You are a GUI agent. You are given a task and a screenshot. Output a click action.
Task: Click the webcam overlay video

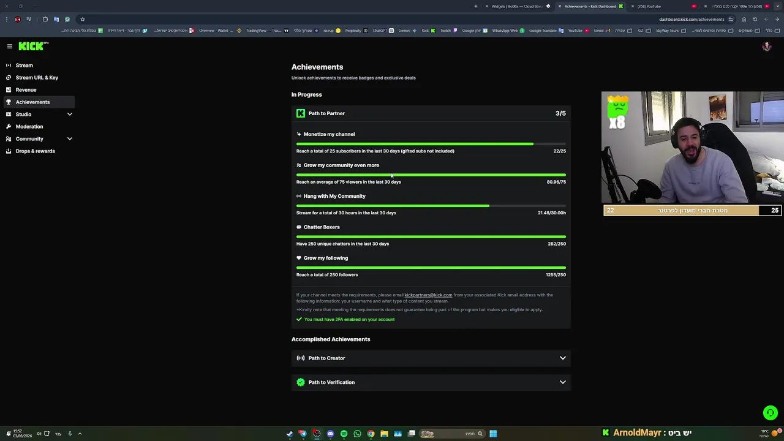coord(693,148)
